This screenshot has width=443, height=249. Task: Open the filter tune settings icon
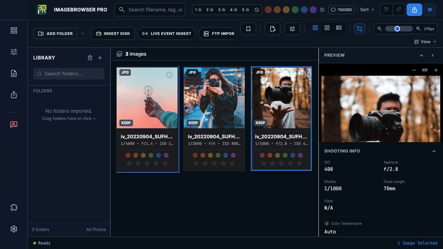(292, 29)
